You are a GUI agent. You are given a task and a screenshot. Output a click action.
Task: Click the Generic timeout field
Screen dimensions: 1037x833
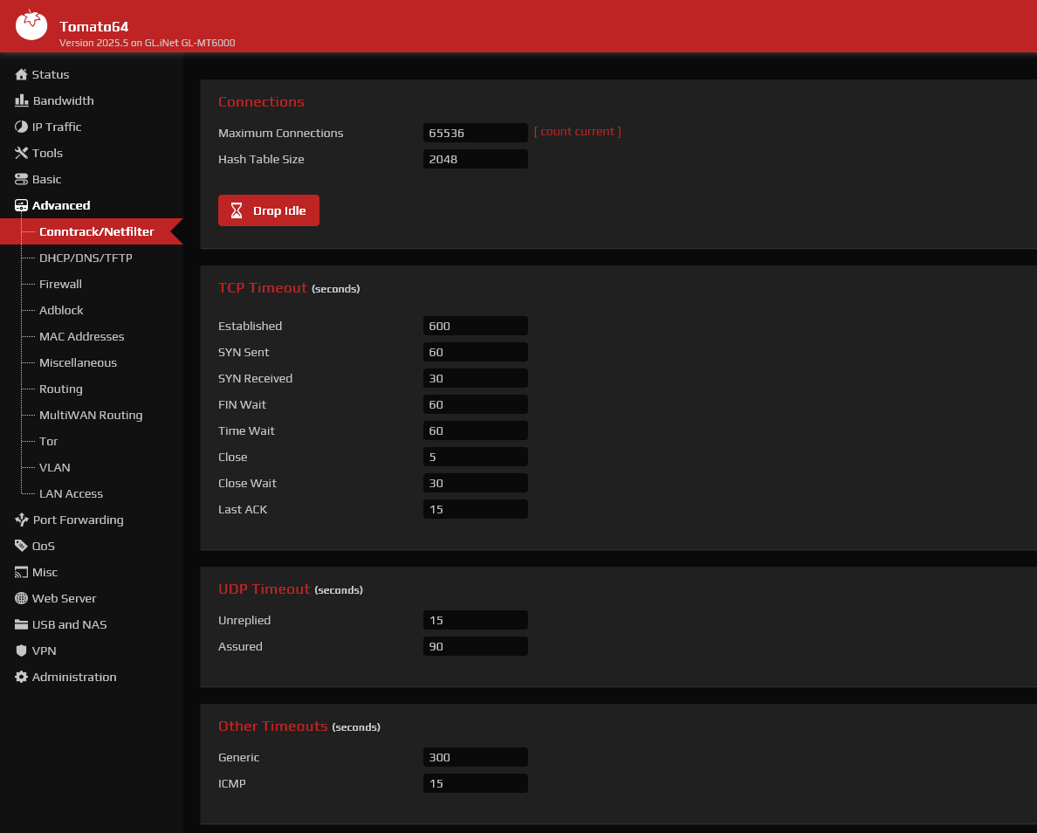[x=476, y=757]
